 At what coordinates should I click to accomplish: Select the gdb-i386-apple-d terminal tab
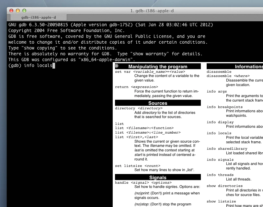click(39, 17)
